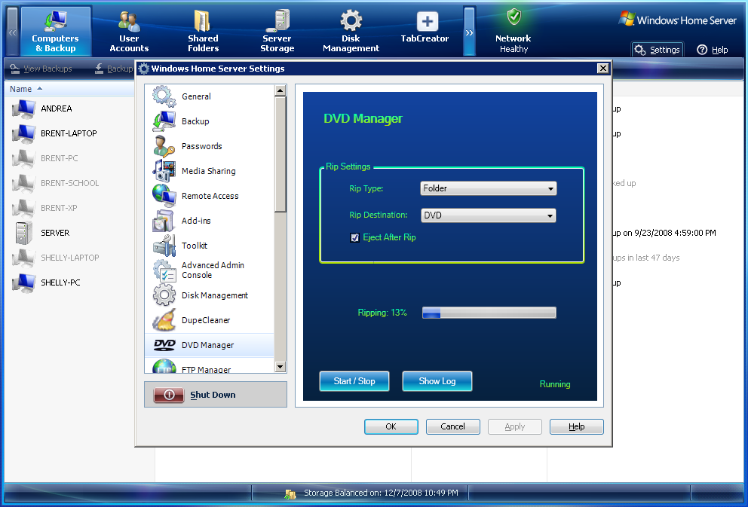Click the SHELLY-PC computer icon

click(x=23, y=283)
